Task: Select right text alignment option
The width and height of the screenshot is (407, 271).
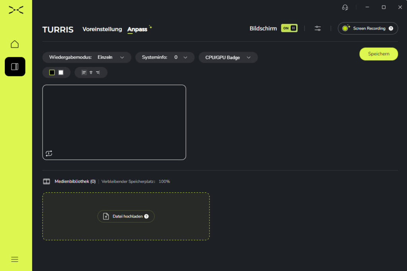Action: (98, 72)
